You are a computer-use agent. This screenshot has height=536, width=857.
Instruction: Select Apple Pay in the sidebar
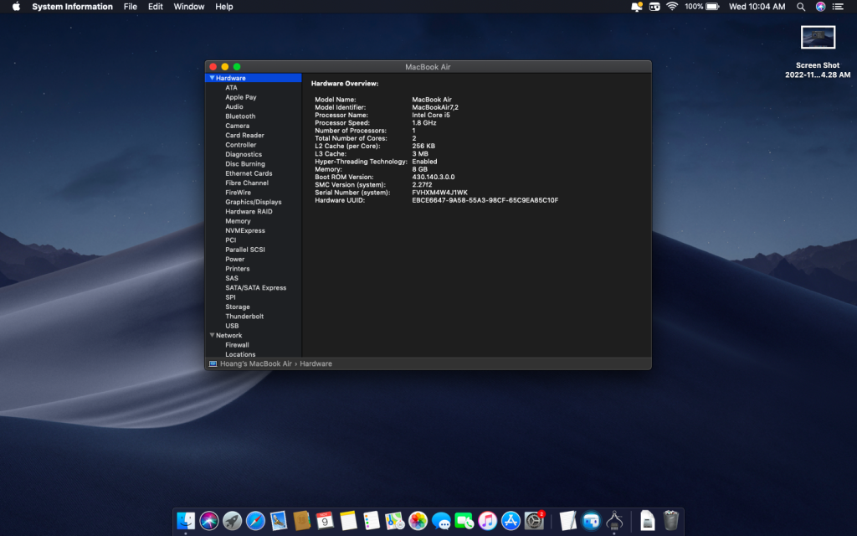240,97
